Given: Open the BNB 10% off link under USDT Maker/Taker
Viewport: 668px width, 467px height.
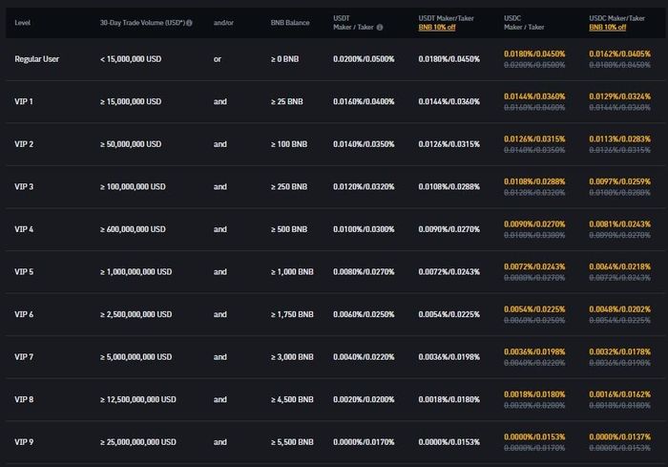Looking at the screenshot, I should (x=437, y=28).
